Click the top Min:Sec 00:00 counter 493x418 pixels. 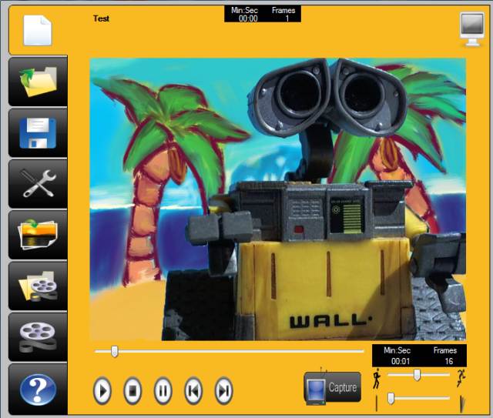pyautogui.click(x=245, y=14)
